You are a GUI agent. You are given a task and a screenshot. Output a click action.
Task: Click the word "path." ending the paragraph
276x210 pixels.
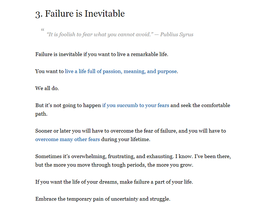[x=42, y=114]
